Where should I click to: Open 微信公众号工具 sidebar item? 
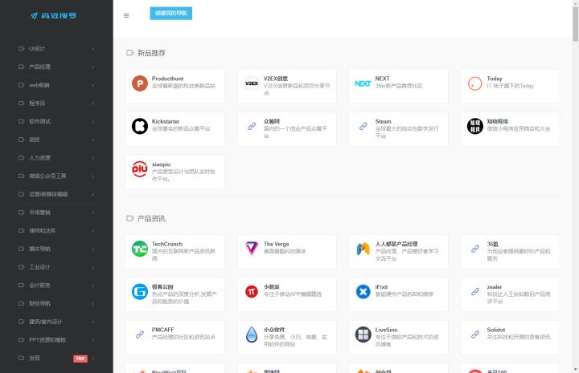click(56, 176)
